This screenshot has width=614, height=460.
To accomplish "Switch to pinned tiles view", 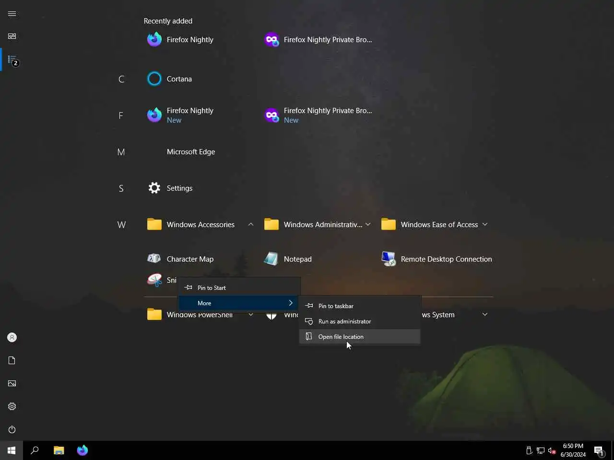I will click(12, 36).
